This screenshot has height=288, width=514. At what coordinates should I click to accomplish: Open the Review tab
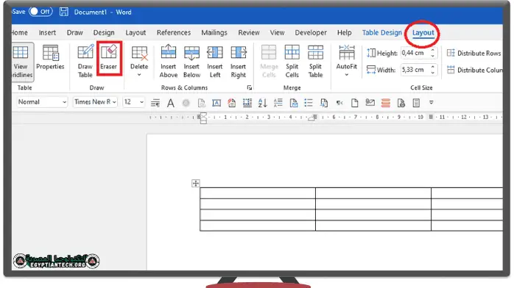point(249,32)
